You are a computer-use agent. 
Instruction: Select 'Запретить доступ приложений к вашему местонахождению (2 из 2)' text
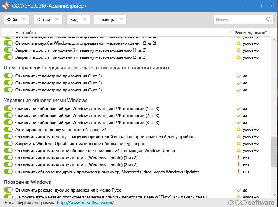[81, 57]
